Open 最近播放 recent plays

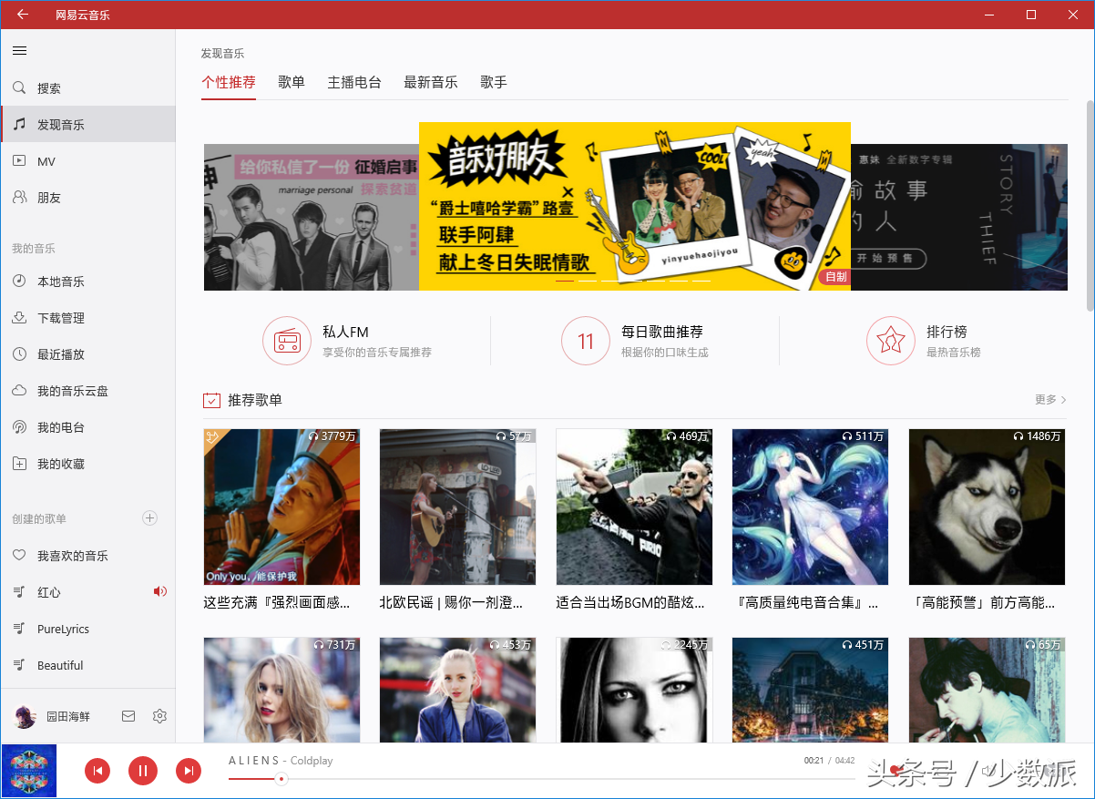[87, 354]
